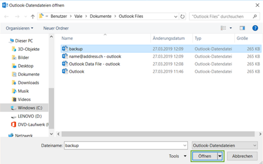Open 3D-Objekte folder in sidebar

coord(29,49)
